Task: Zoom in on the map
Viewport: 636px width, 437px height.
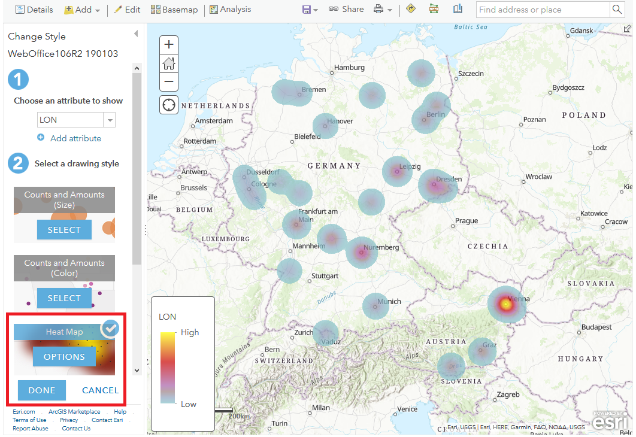Action: click(168, 44)
